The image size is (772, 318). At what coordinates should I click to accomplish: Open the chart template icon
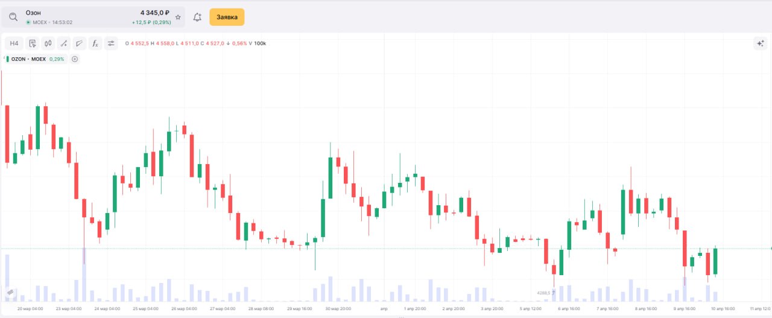(x=33, y=43)
